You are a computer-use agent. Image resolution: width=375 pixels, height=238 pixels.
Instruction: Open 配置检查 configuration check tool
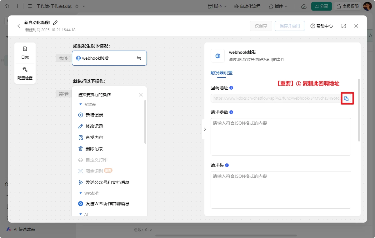(25, 73)
